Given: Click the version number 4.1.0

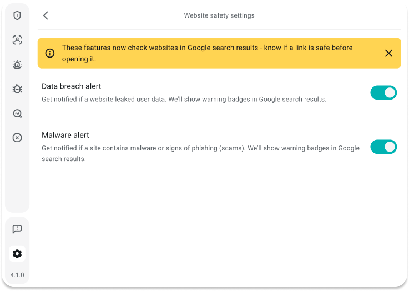Looking at the screenshot, I should [17, 275].
